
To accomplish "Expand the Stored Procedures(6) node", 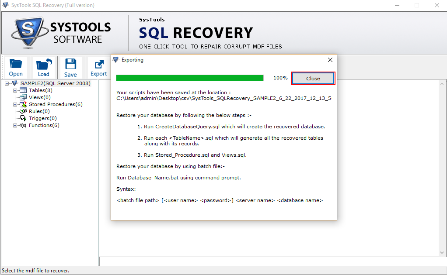I will tap(15, 105).
